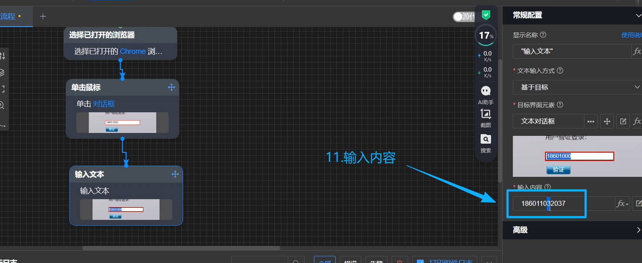Click the thumbnail inside 单击鼠标 node

coord(122,123)
